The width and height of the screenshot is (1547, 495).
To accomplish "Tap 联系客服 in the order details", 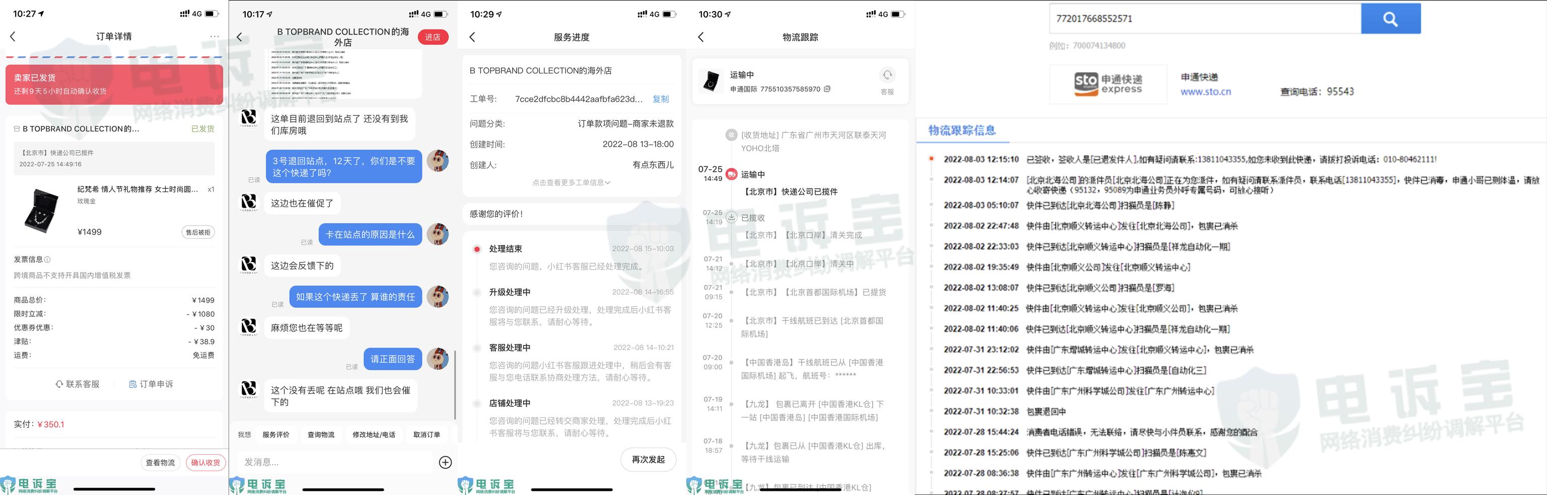I will pyautogui.click(x=78, y=384).
